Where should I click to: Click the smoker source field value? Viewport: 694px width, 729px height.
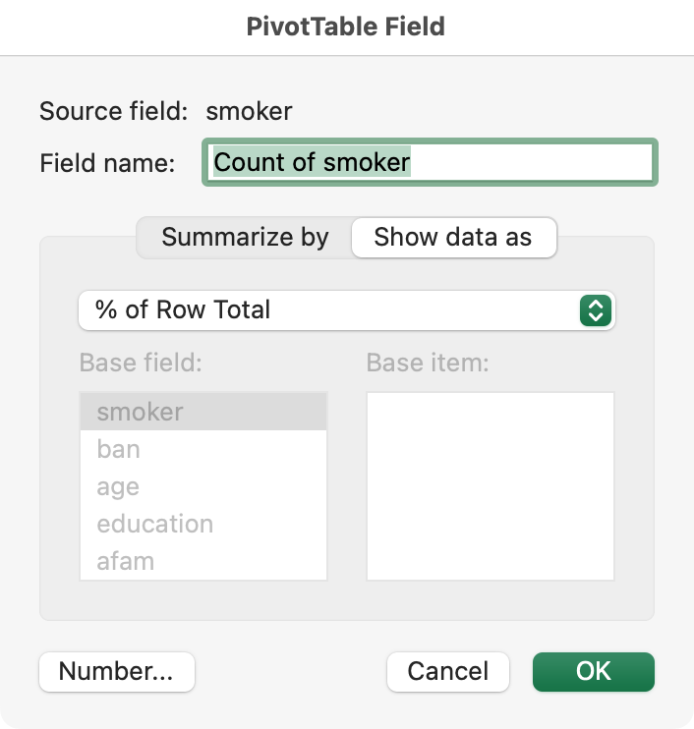249,111
